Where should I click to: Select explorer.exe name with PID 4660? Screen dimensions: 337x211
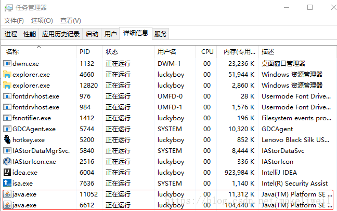click(x=31, y=75)
